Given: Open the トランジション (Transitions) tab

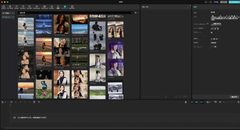Looking at the screenshot, I should tap(37, 7).
